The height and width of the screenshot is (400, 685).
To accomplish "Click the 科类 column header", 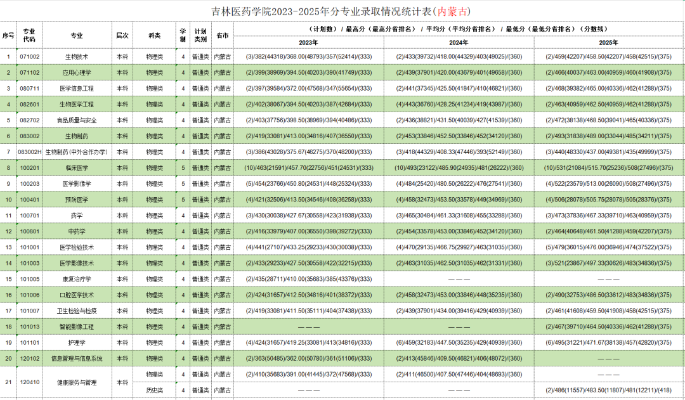I will coord(155,35).
